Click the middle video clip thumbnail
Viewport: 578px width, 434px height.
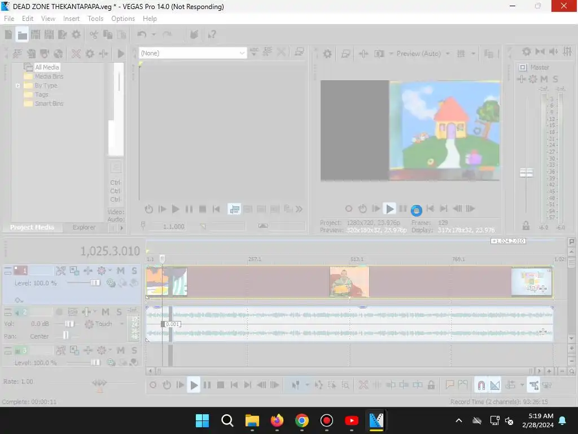click(x=349, y=281)
